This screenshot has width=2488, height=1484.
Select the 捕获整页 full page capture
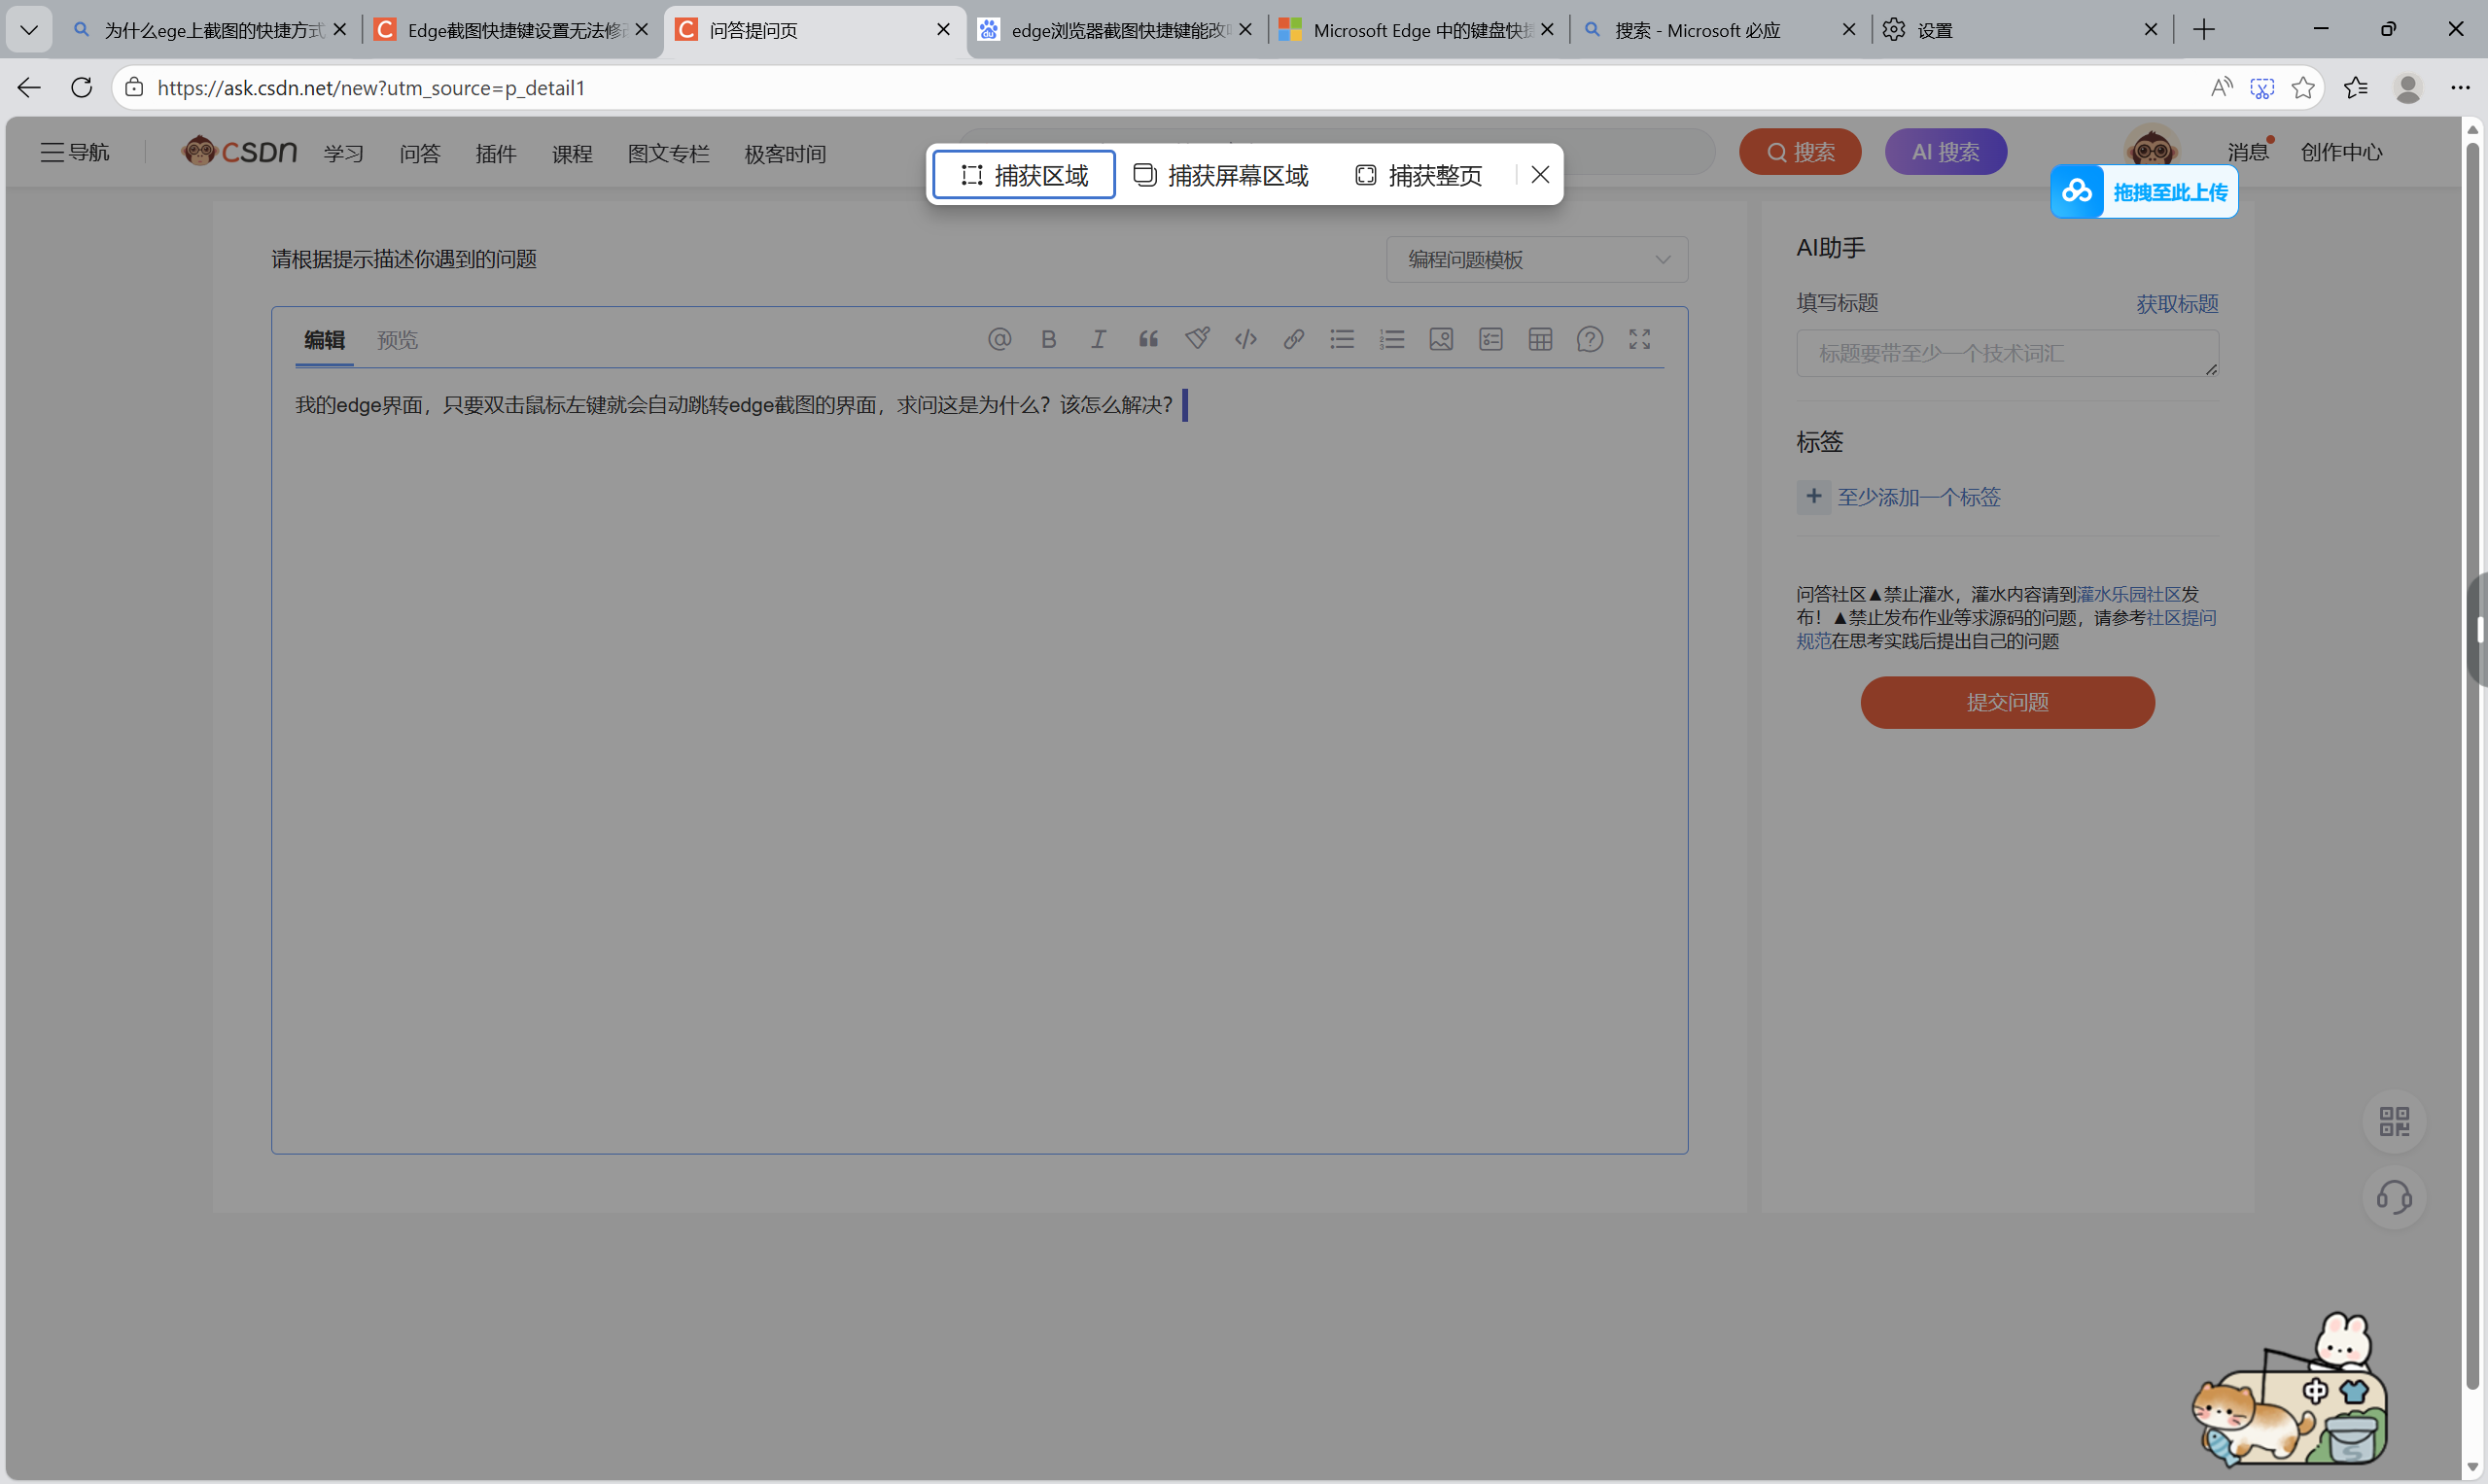coord(1419,175)
